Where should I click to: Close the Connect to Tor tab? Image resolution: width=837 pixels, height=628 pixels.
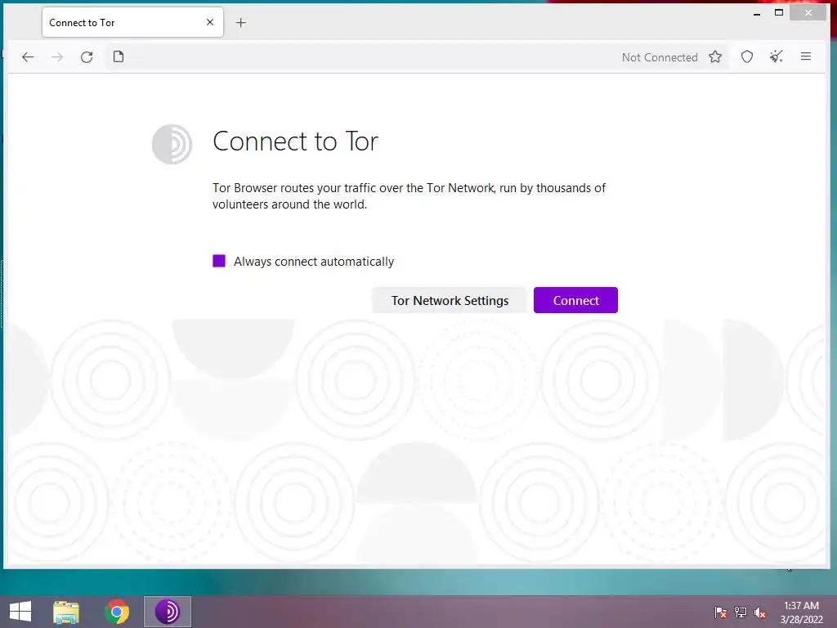210,22
